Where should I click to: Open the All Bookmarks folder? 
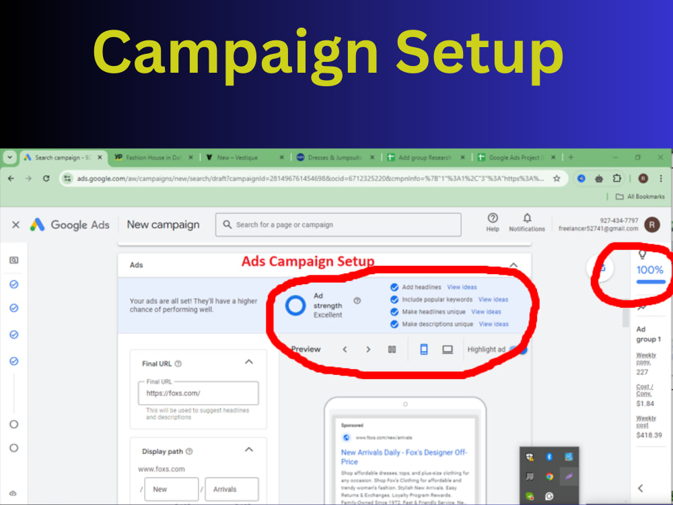[640, 197]
